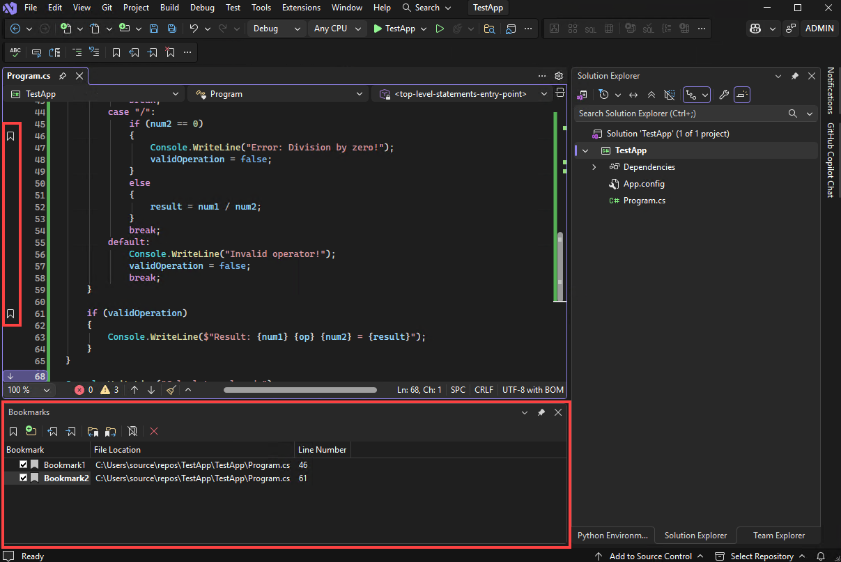Pin the Bookmarks panel

coord(541,412)
